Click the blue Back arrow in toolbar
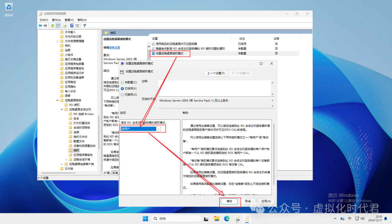 point(40,26)
